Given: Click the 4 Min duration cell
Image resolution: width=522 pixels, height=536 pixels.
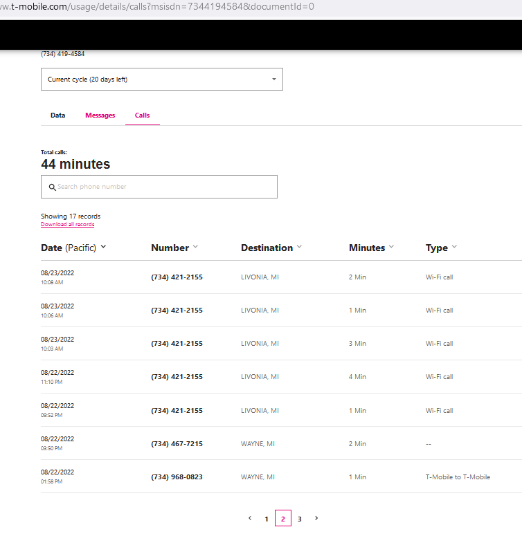Looking at the screenshot, I should pyautogui.click(x=357, y=377).
